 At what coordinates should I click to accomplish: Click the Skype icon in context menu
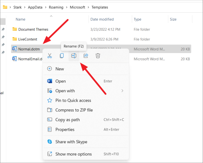pos(50,142)
